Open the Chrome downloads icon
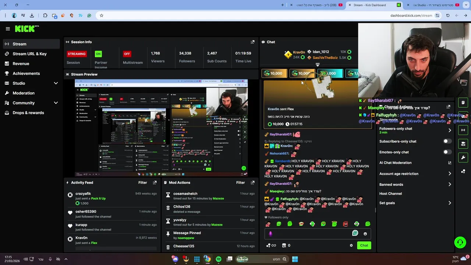Viewport: 471px width, 265px height. (32, 15)
